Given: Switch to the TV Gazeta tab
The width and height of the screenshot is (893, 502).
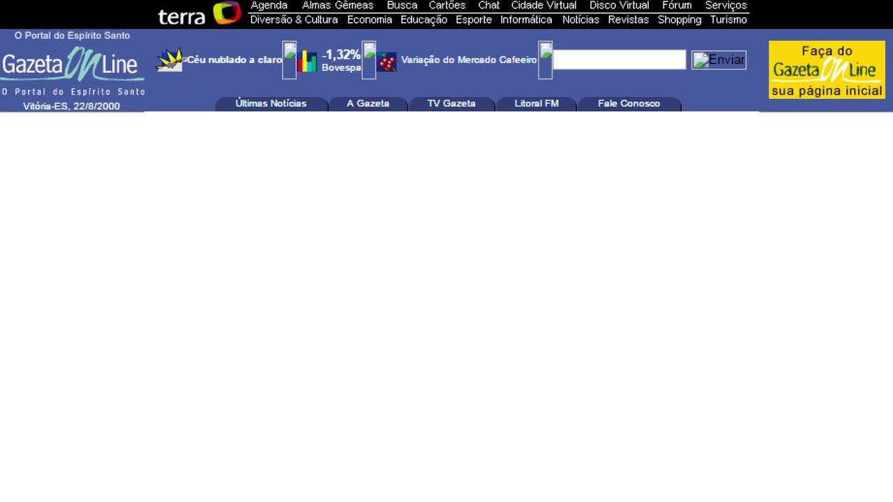Looking at the screenshot, I should 451,104.
